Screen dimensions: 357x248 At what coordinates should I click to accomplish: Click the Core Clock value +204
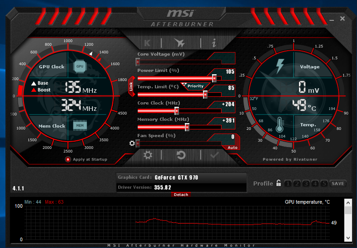[x=228, y=104]
